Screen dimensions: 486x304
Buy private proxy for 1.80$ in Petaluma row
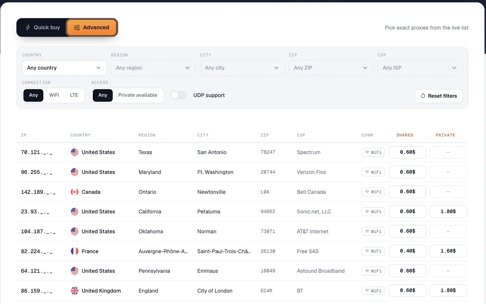pyautogui.click(x=448, y=212)
